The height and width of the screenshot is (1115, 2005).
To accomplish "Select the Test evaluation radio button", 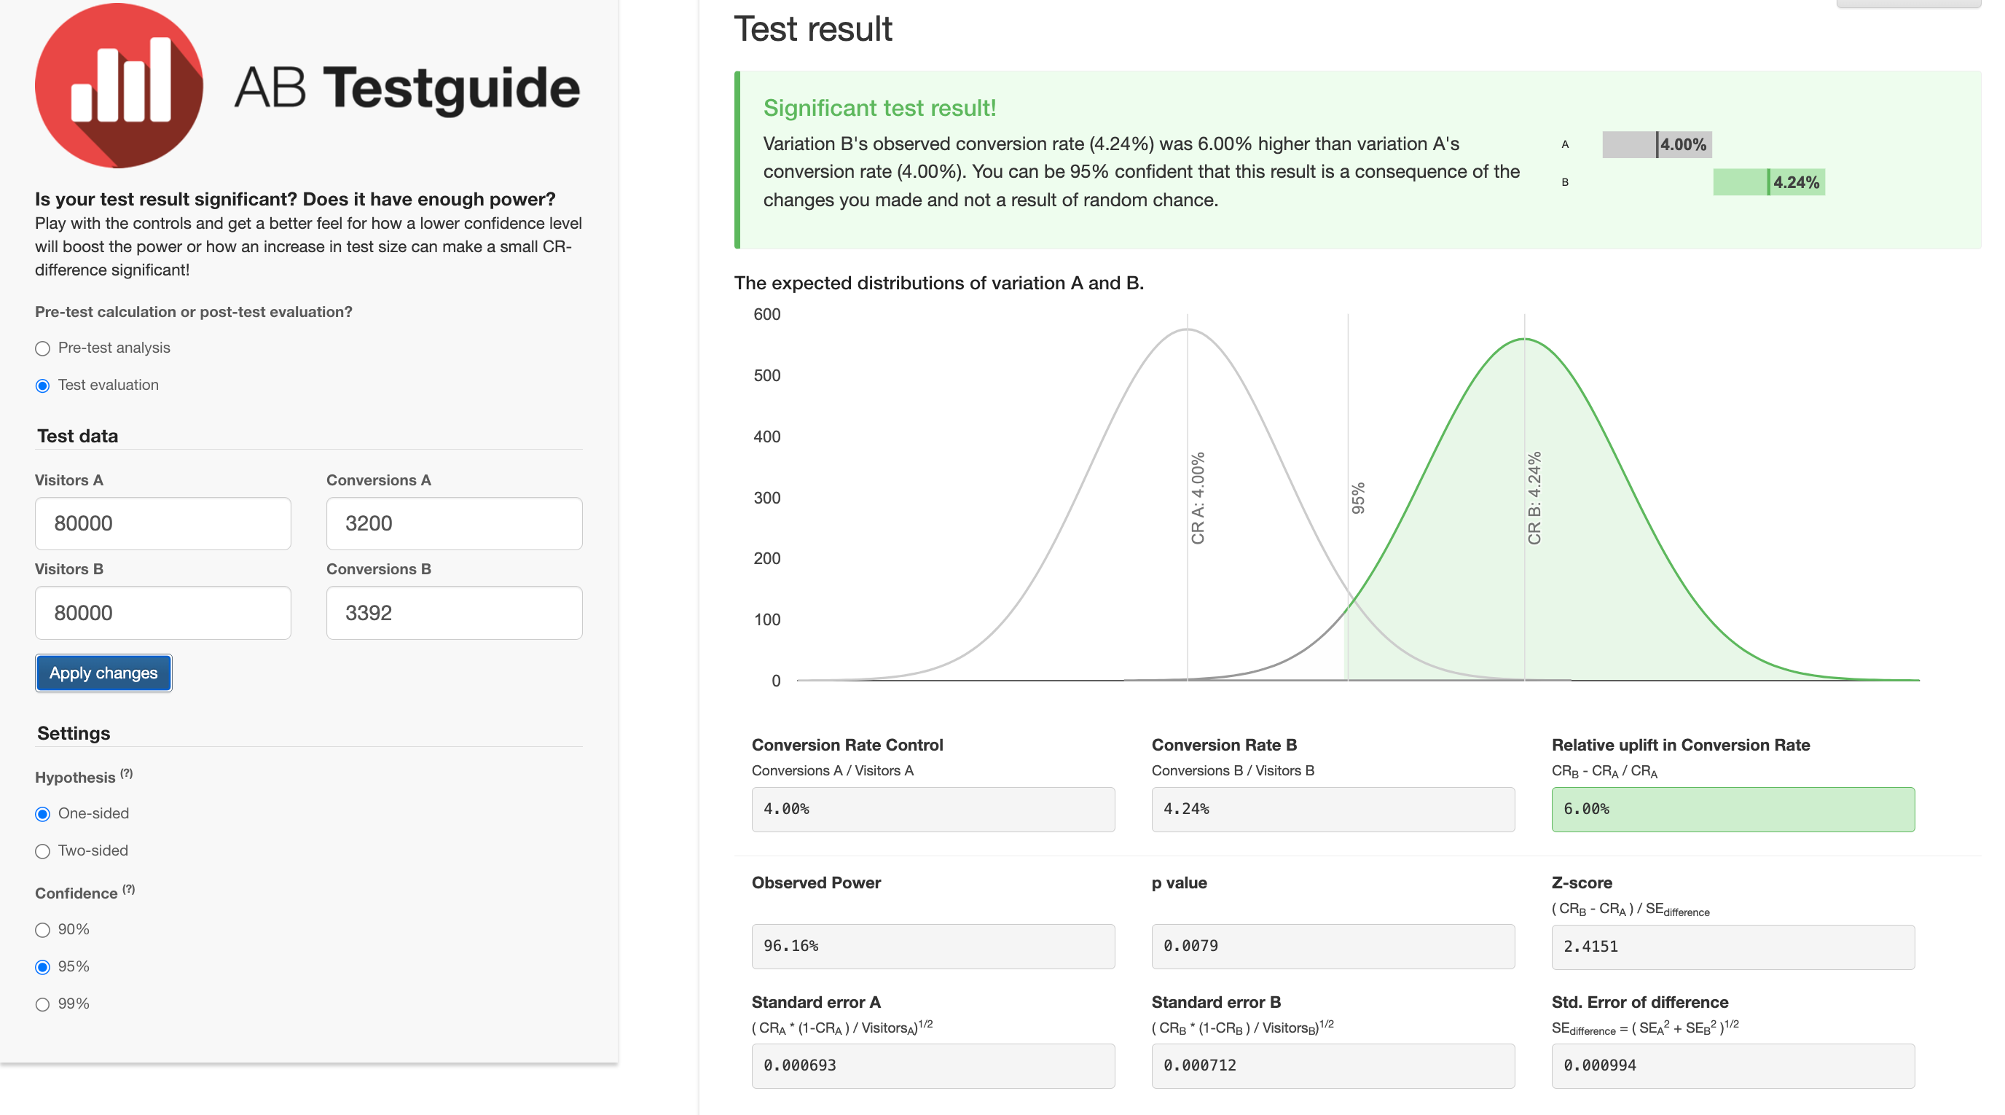I will (43, 386).
